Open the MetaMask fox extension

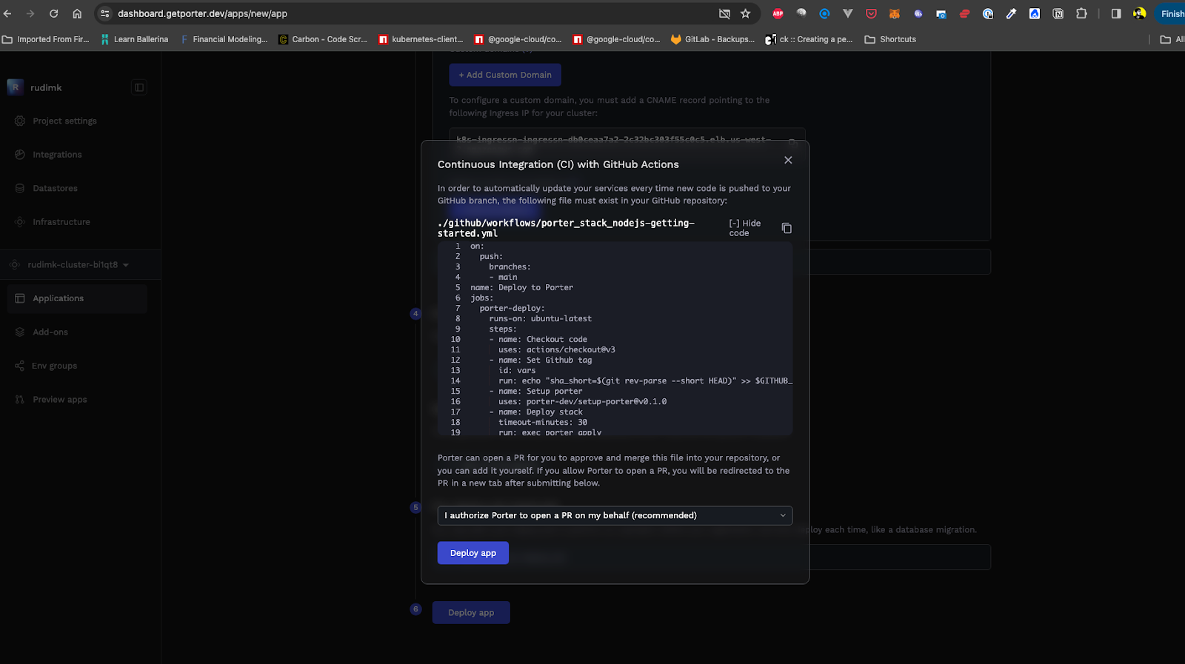(895, 13)
